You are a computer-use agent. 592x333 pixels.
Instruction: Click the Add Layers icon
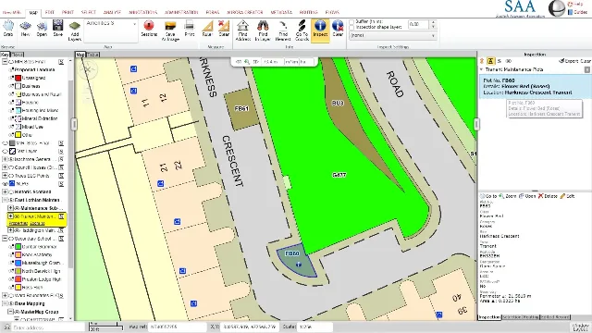point(75,31)
